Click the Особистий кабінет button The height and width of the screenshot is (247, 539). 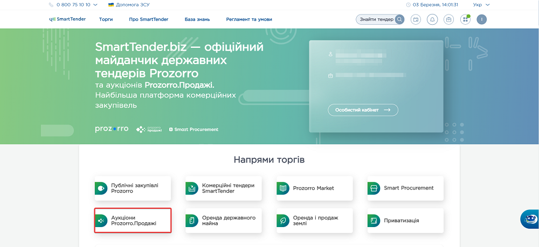[363, 110]
